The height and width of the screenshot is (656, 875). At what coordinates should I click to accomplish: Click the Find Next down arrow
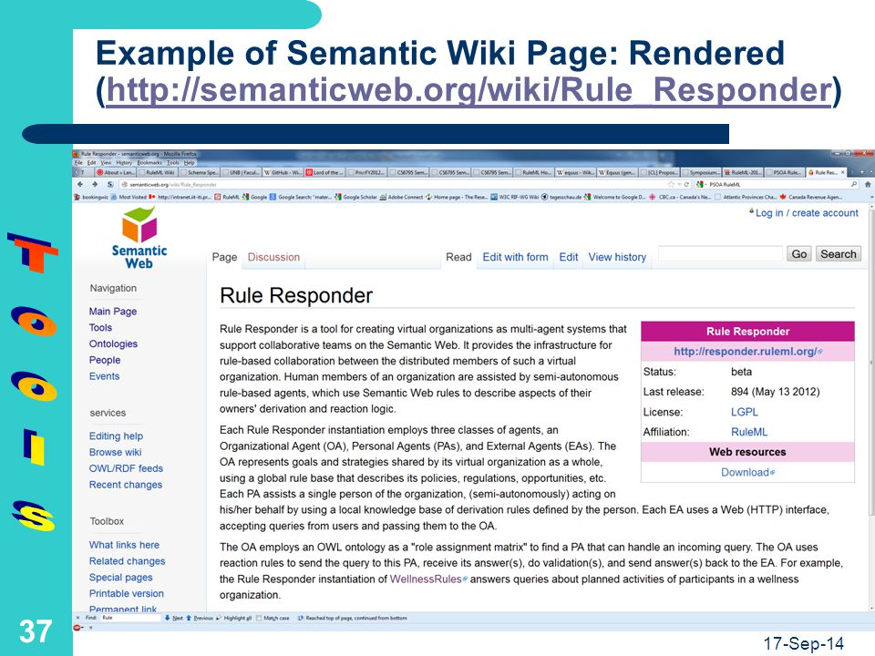pos(167,618)
